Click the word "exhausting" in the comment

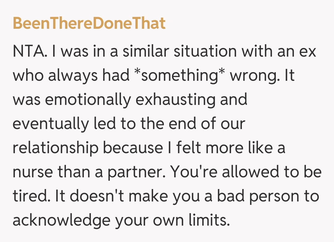tap(191, 100)
